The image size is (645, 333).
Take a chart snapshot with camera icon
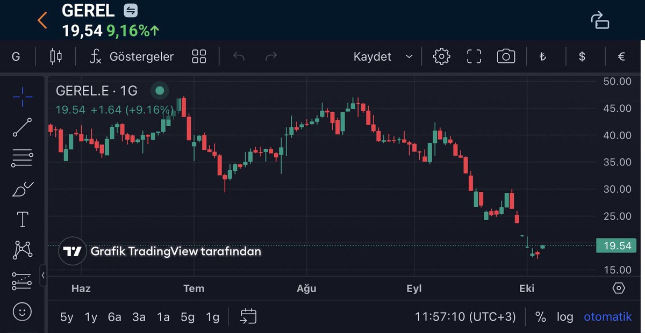click(x=506, y=56)
